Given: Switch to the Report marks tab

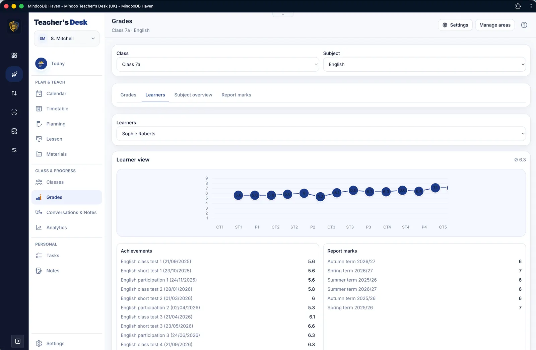Looking at the screenshot, I should 236,95.
